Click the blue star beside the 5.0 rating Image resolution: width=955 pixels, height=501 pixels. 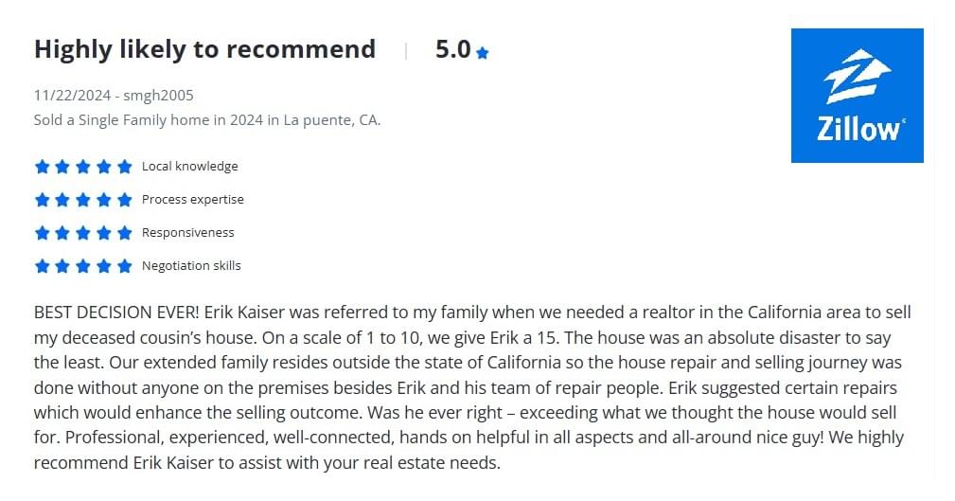point(483,53)
